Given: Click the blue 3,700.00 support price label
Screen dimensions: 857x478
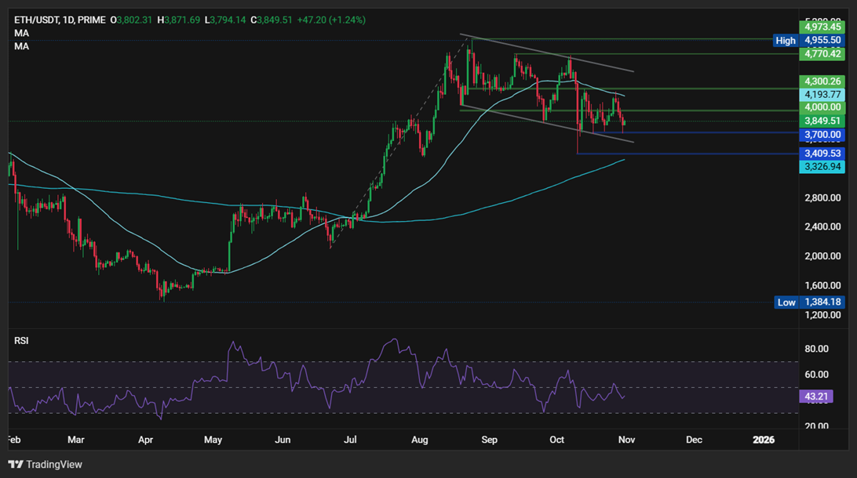Looking at the screenshot, I should [x=822, y=135].
